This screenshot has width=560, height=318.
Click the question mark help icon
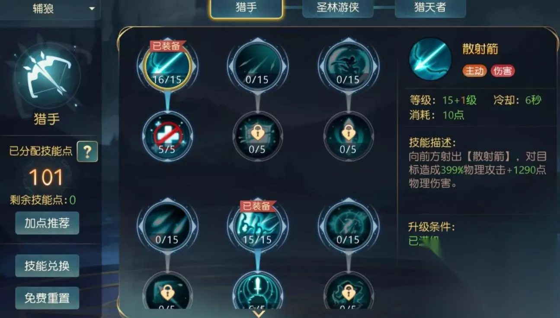87,151
